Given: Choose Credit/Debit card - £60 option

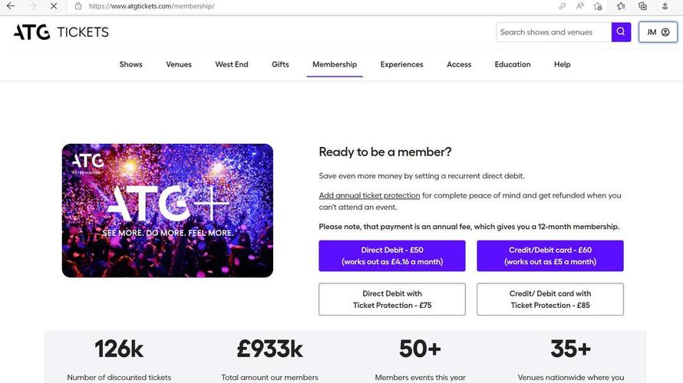Looking at the screenshot, I should point(550,256).
